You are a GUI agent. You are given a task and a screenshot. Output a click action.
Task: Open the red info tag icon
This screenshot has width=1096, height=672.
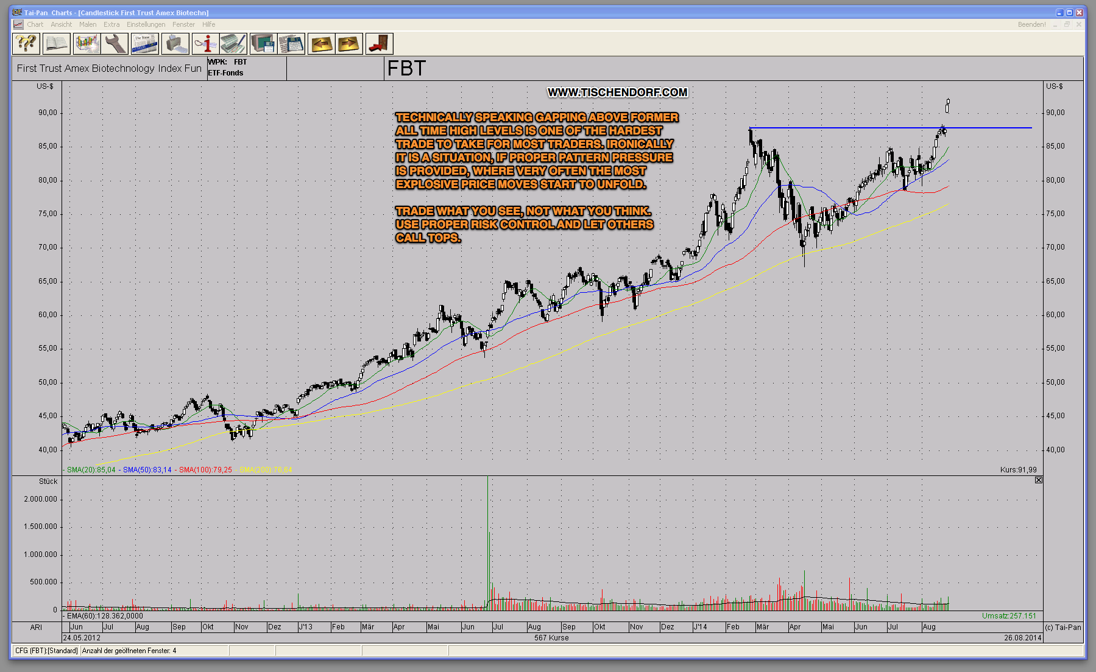click(205, 44)
